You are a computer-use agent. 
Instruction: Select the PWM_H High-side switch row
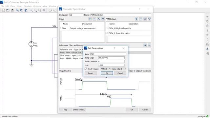pyautogui.click(x=128, y=29)
